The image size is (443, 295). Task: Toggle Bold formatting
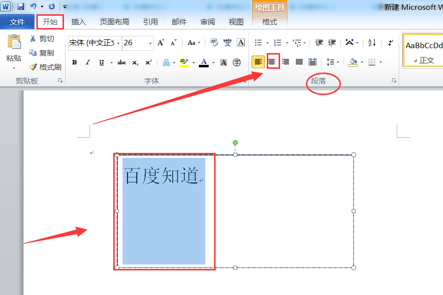(x=75, y=62)
